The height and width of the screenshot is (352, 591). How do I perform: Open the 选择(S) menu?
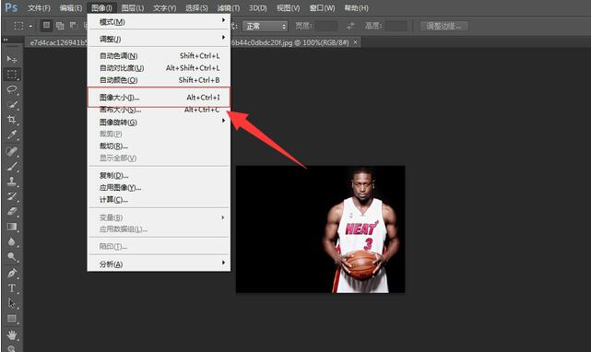pyautogui.click(x=196, y=8)
